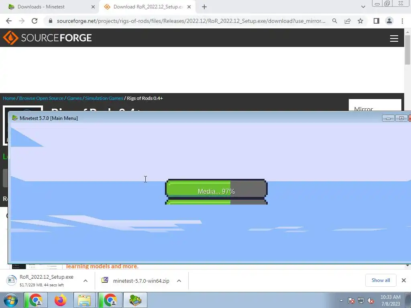411x308 pixels.
Task: Bookmark this page with the star icon
Action: click(x=360, y=21)
